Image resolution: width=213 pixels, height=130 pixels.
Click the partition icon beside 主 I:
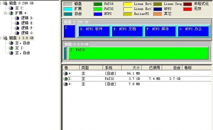[x=11, y=48]
